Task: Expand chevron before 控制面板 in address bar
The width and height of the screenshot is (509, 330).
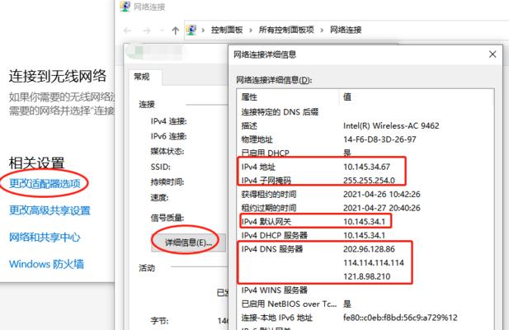Action: tap(203, 31)
